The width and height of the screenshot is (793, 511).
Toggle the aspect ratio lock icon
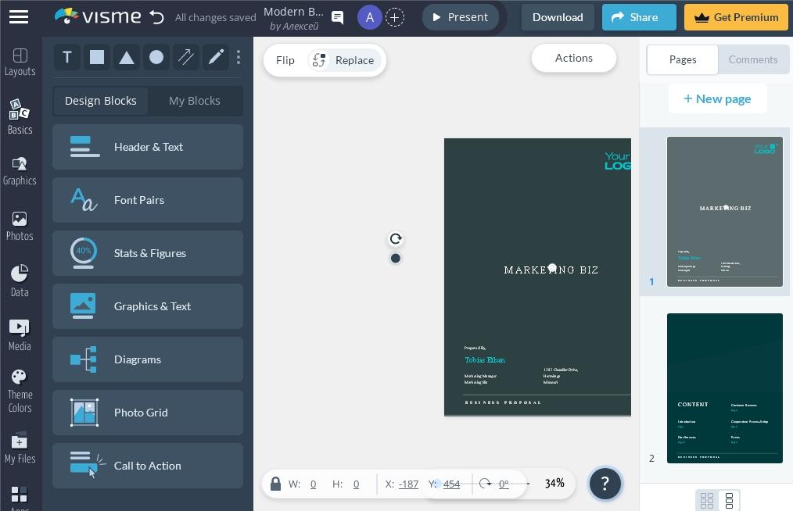pyautogui.click(x=275, y=484)
